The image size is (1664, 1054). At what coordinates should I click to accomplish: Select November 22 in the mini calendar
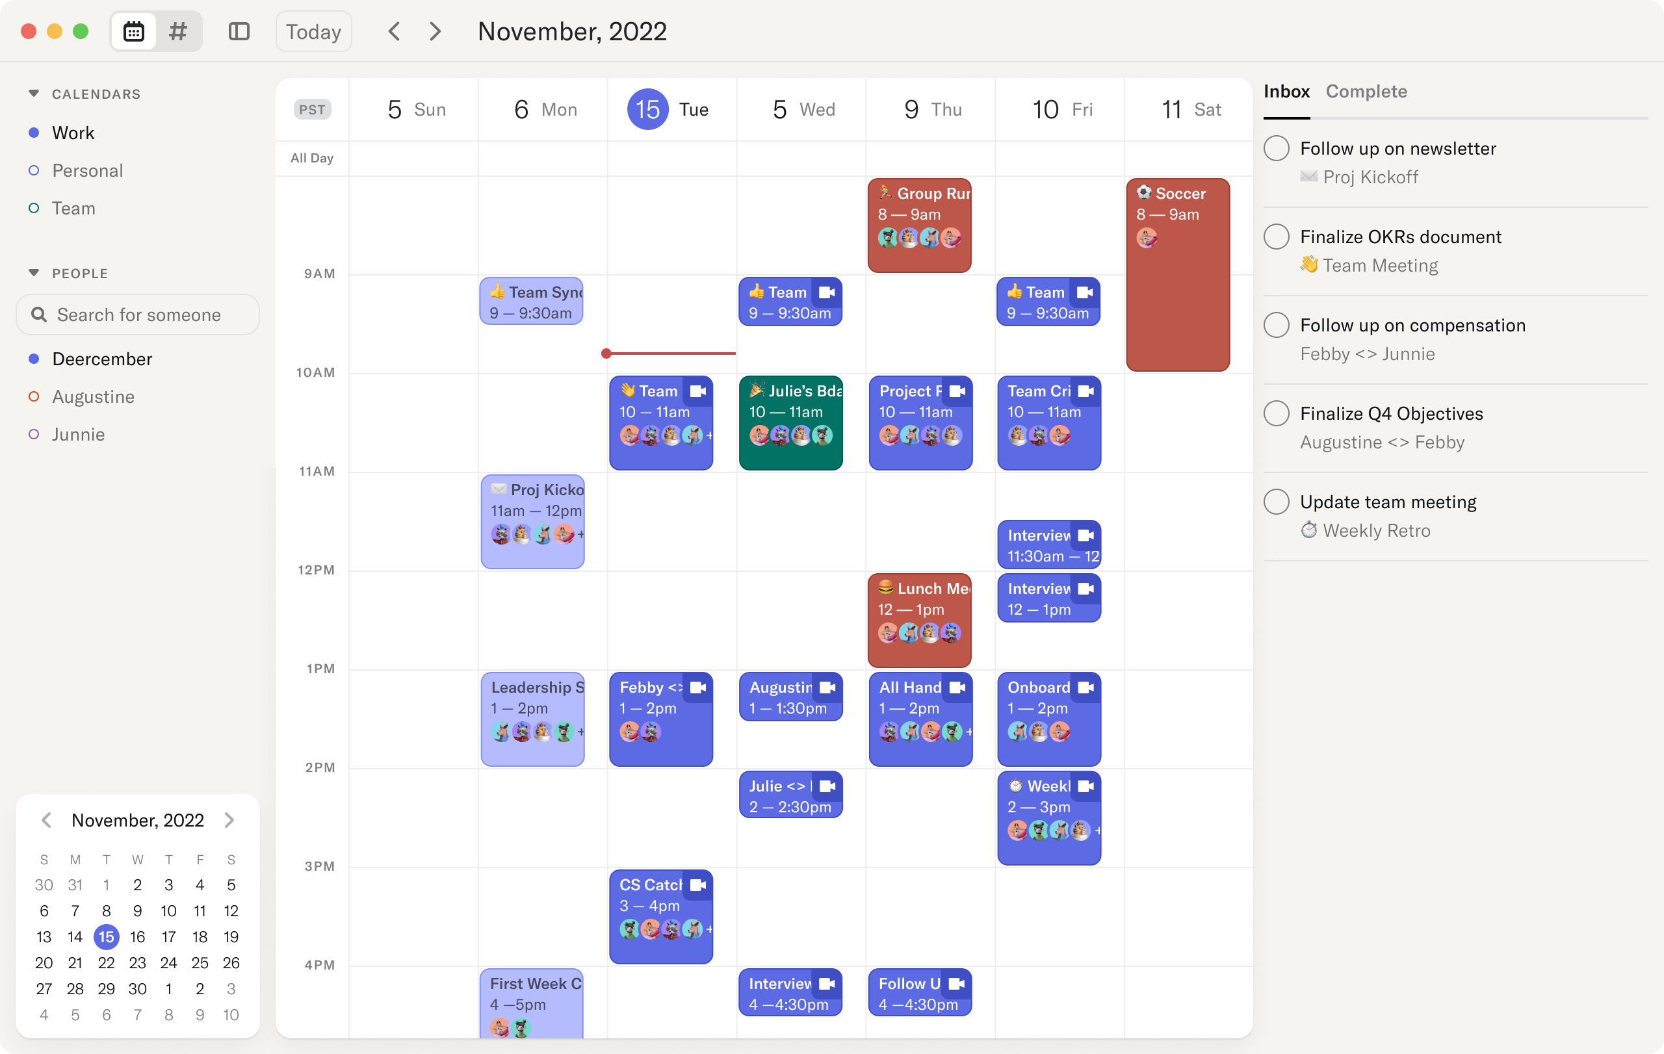(x=107, y=963)
